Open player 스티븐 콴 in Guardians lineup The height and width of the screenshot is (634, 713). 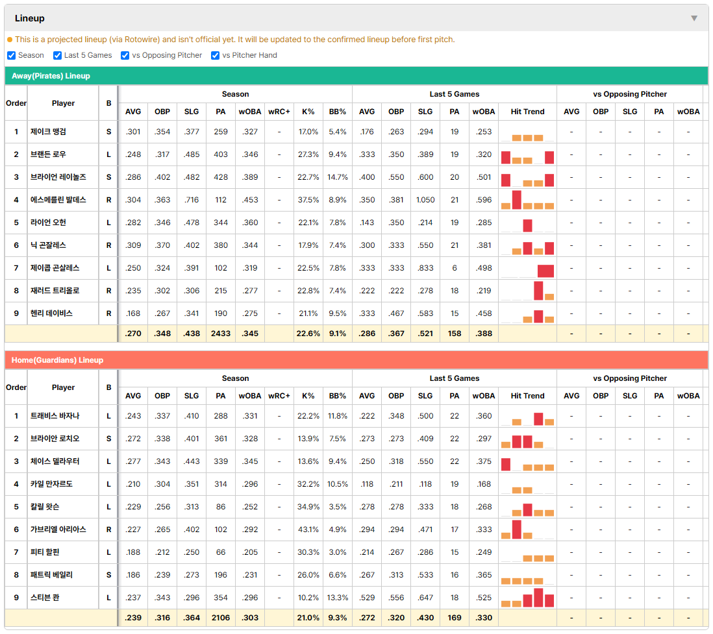click(x=45, y=598)
